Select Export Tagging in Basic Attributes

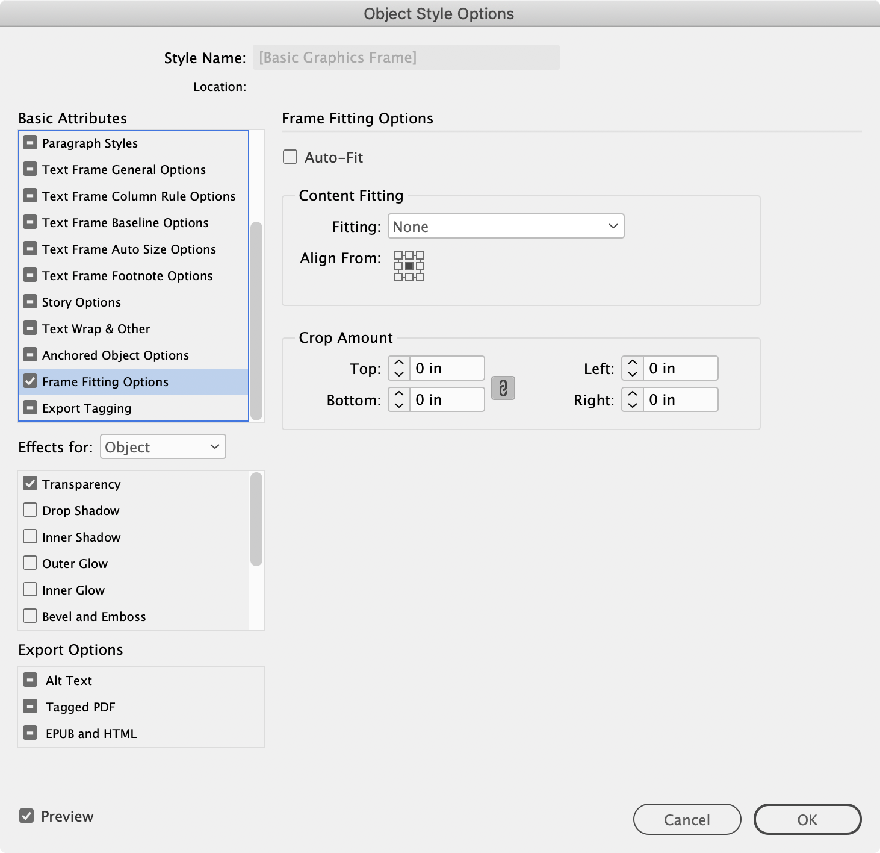pyautogui.click(x=134, y=408)
